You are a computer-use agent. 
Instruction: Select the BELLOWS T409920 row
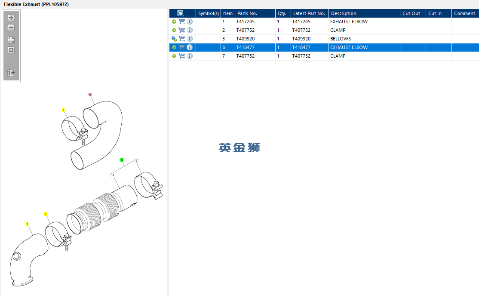(x=324, y=39)
